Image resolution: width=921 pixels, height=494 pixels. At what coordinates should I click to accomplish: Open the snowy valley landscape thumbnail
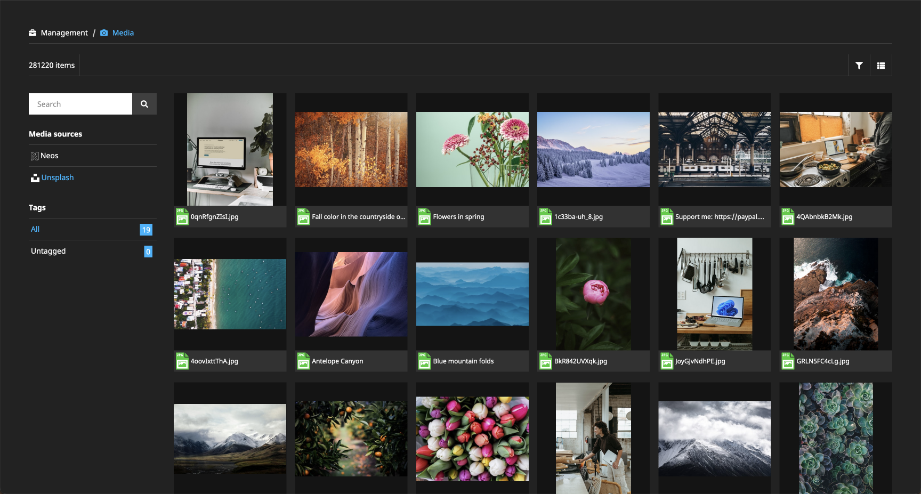(593, 150)
